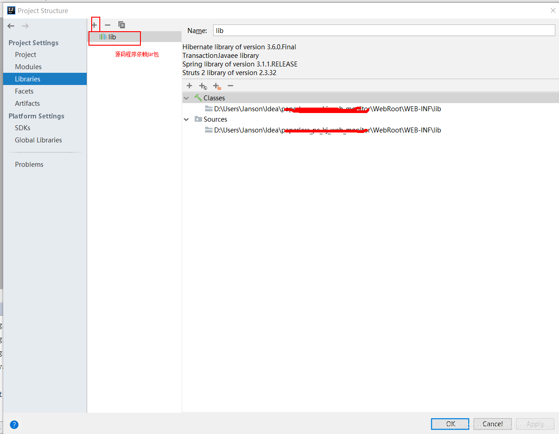The height and width of the screenshot is (434, 559).
Task: Click the OK button
Action: (450, 424)
